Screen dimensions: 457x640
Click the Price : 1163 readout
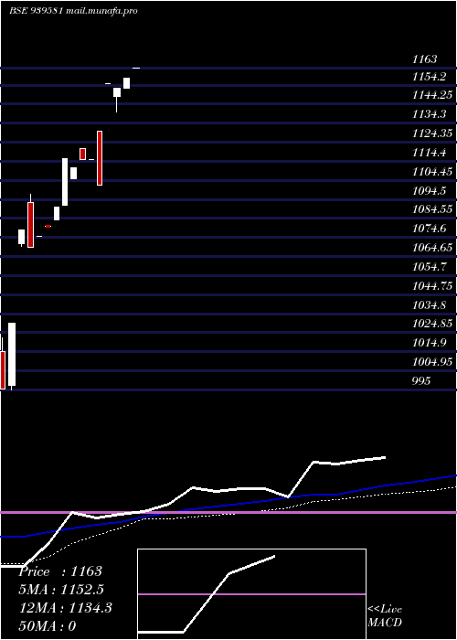pyautogui.click(x=60, y=571)
